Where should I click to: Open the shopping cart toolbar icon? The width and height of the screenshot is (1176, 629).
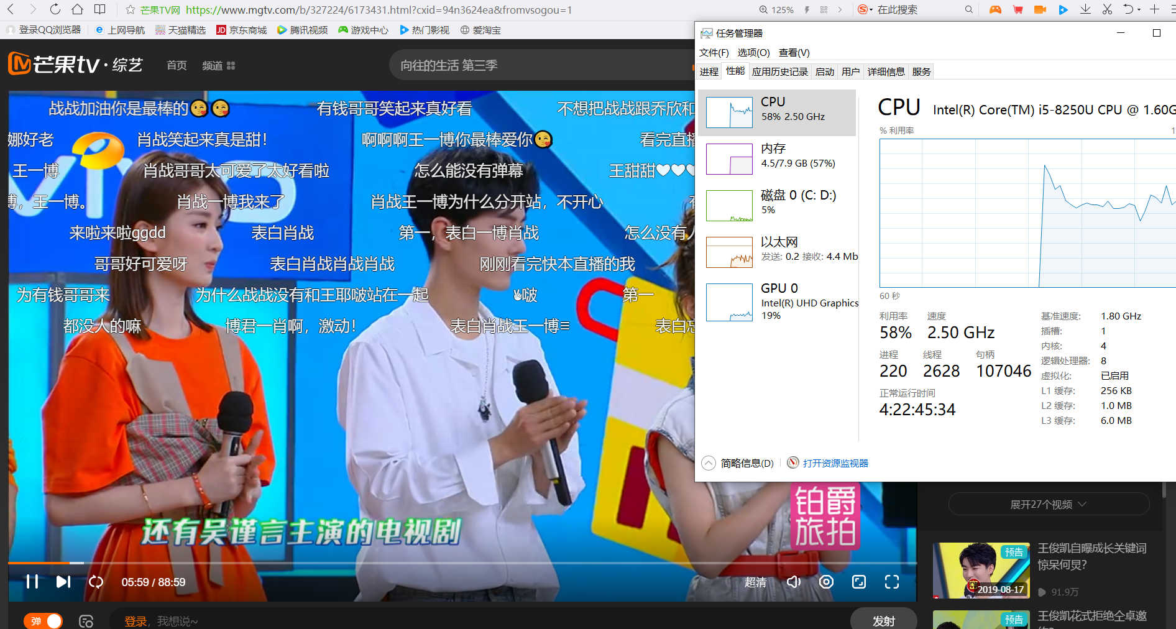[1018, 9]
